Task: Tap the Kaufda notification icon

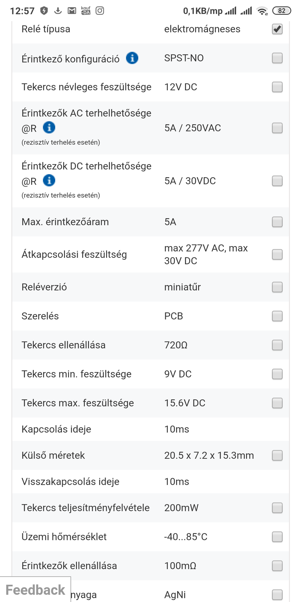Action: point(86,11)
